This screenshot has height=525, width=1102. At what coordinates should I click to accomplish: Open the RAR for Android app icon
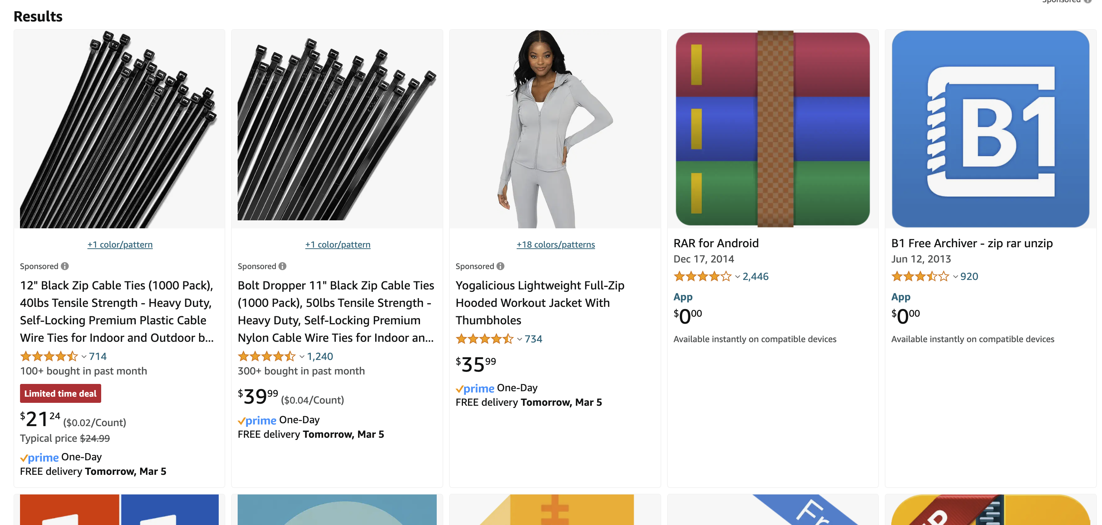point(772,129)
